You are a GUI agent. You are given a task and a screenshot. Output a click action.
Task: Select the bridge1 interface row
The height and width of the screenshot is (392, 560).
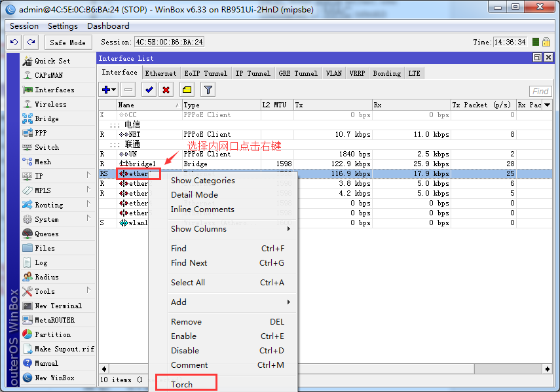[x=325, y=164]
